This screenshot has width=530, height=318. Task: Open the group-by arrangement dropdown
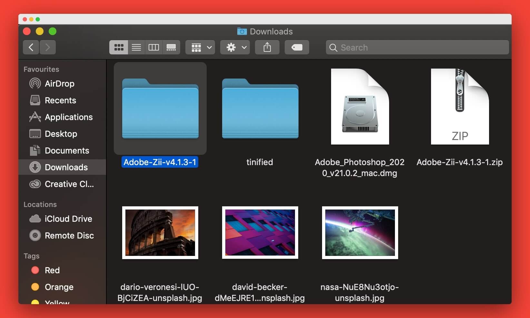click(200, 47)
